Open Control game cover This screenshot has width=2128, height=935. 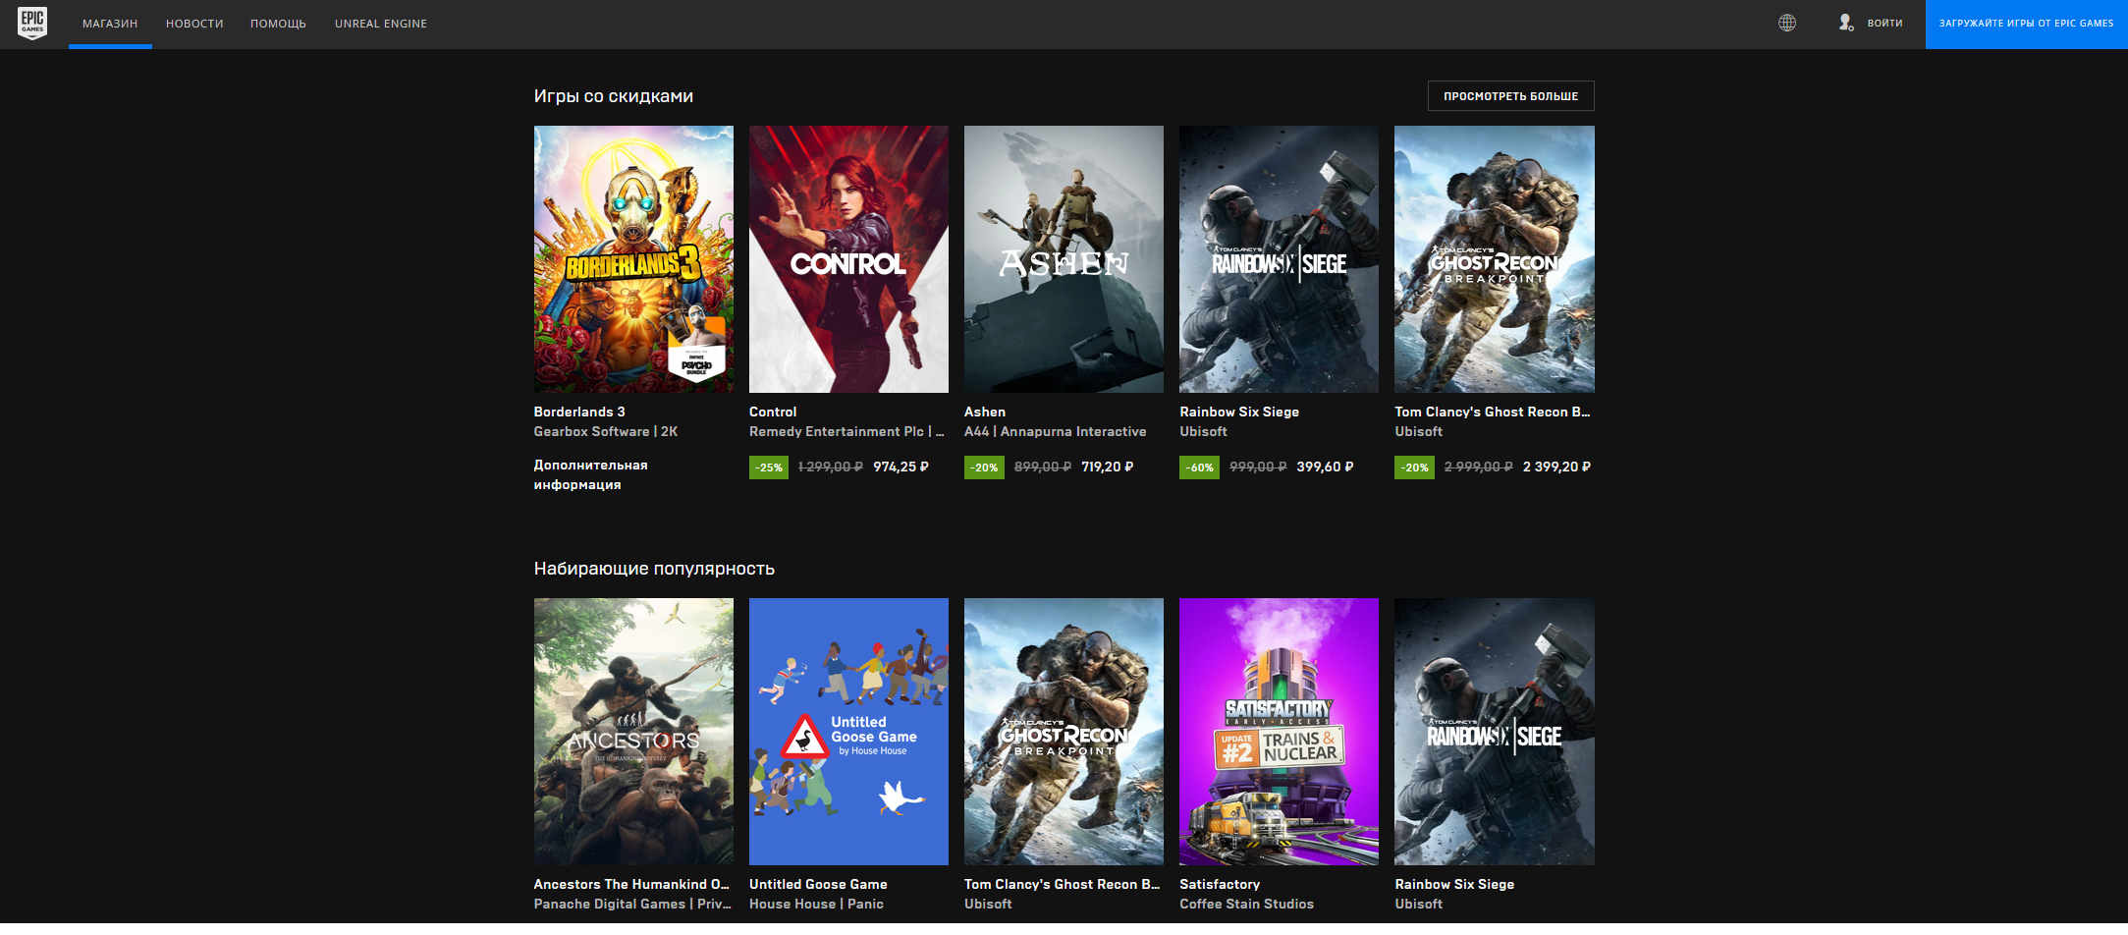[848, 259]
